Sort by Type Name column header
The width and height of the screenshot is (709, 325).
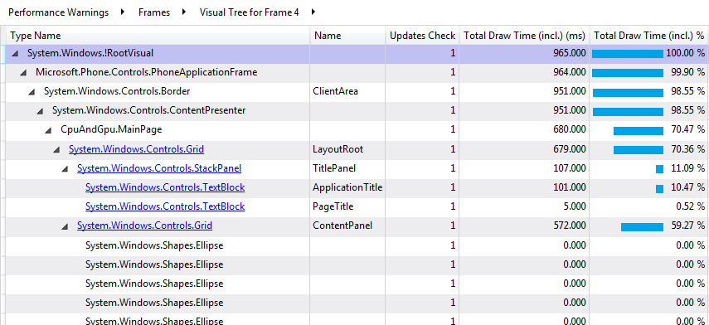tap(158, 36)
